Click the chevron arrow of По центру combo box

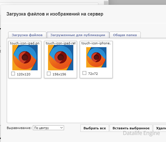click(x=62, y=128)
